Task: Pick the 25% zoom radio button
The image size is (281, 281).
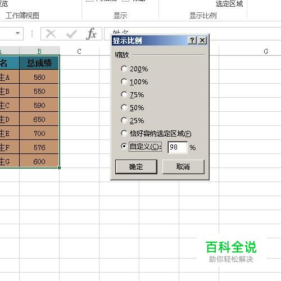Action: point(124,120)
